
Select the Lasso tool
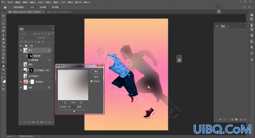(3, 24)
